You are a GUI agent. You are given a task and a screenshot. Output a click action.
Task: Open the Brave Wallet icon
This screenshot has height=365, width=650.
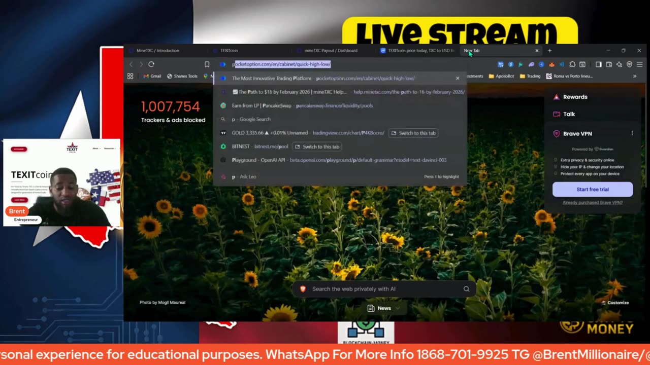609,64
